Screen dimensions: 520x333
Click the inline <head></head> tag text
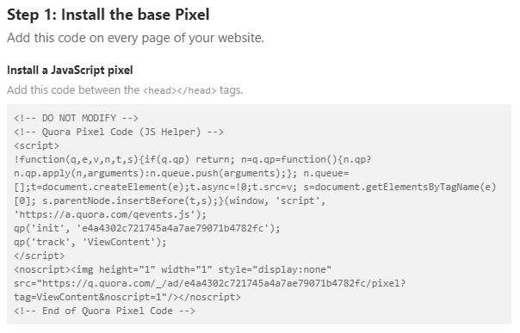[x=179, y=90]
